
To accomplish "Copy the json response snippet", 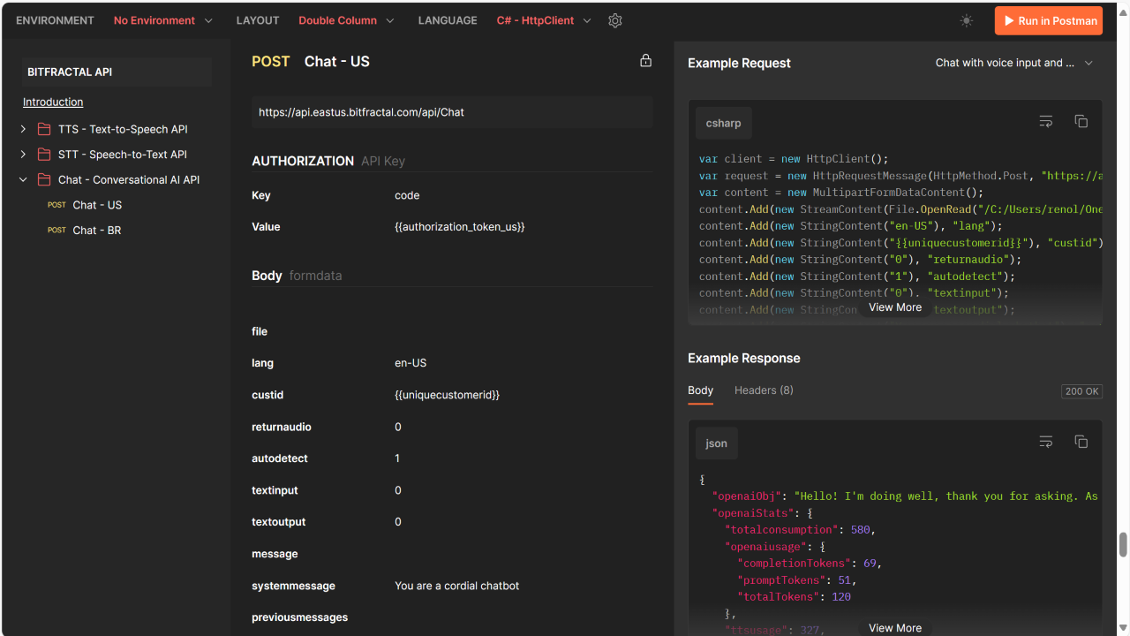I will click(1081, 442).
